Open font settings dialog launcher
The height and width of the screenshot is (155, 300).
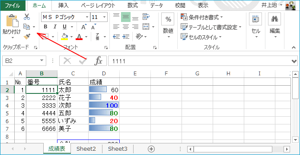tap(106, 48)
